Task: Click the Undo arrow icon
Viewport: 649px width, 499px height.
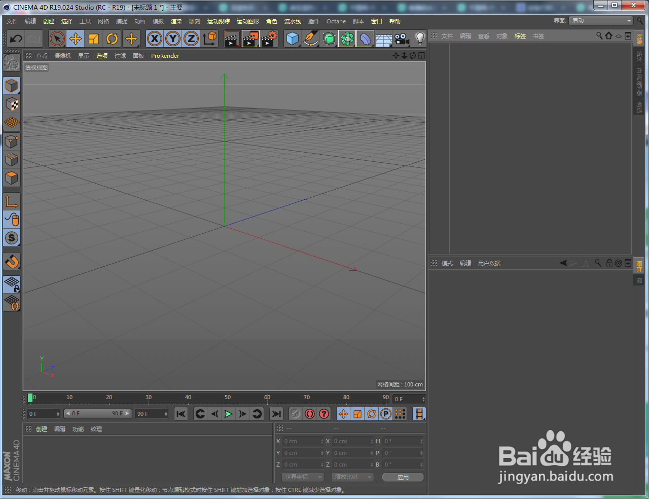Action: [16, 39]
